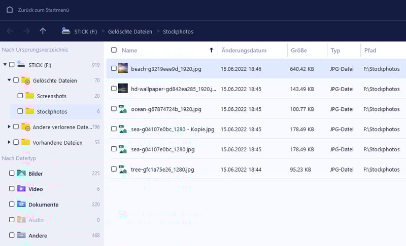Sort by Größe column header
Screen dimensions: 406x246
(299, 51)
